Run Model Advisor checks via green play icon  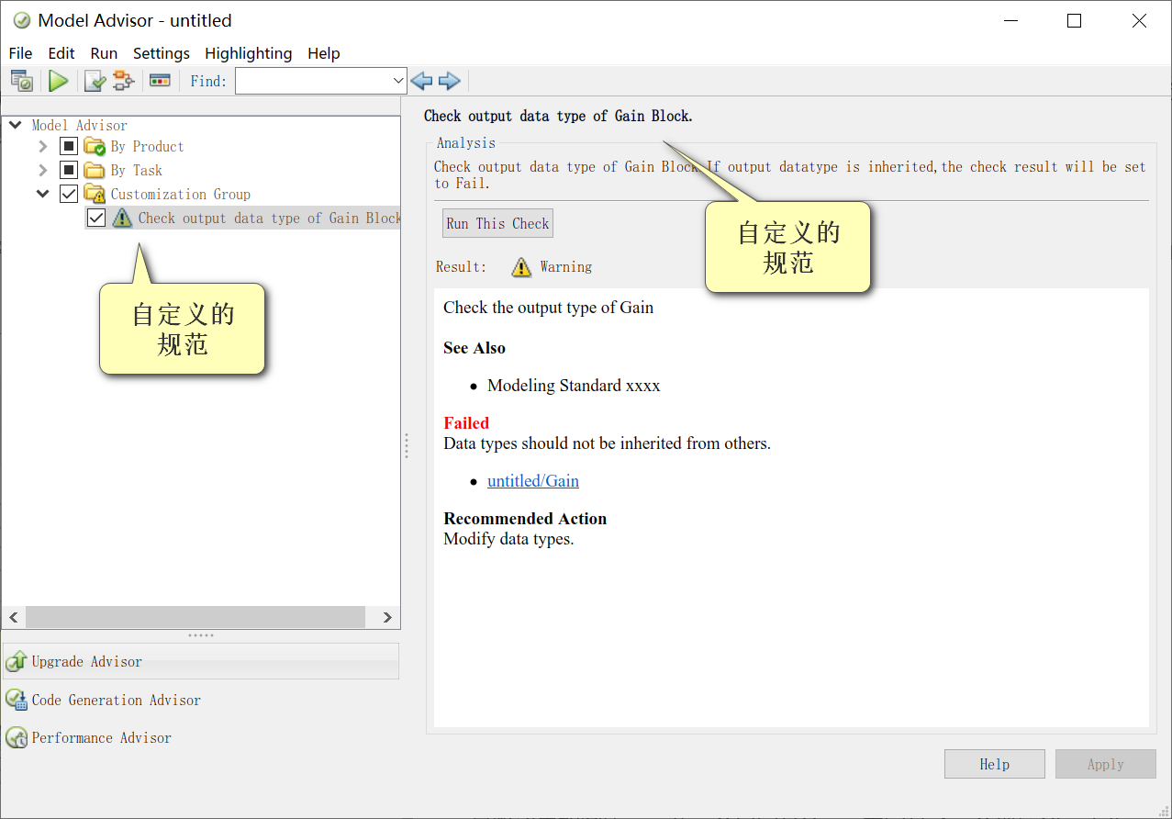click(x=58, y=81)
